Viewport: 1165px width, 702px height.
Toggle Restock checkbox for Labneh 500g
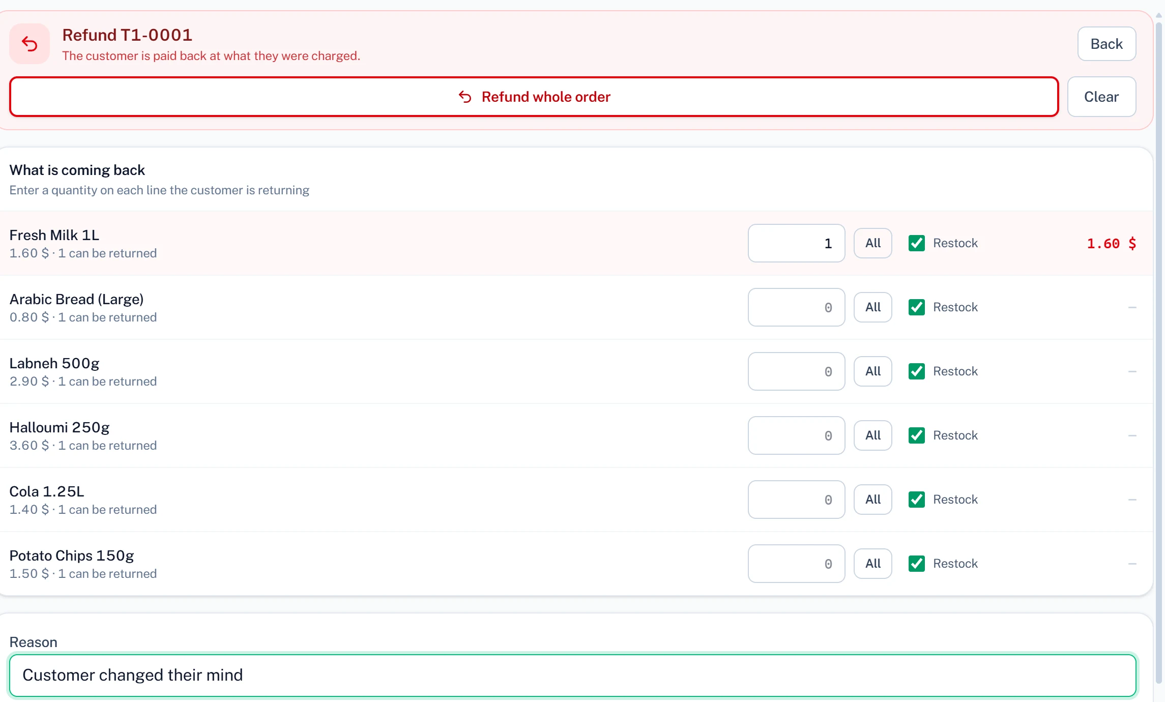click(917, 371)
